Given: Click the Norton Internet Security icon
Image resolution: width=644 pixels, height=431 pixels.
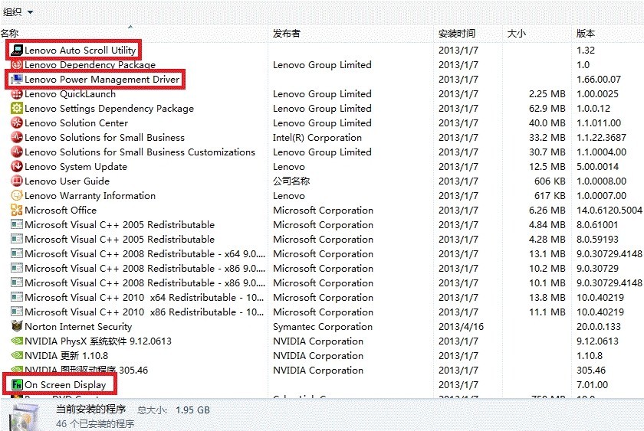Looking at the screenshot, I should [17, 326].
